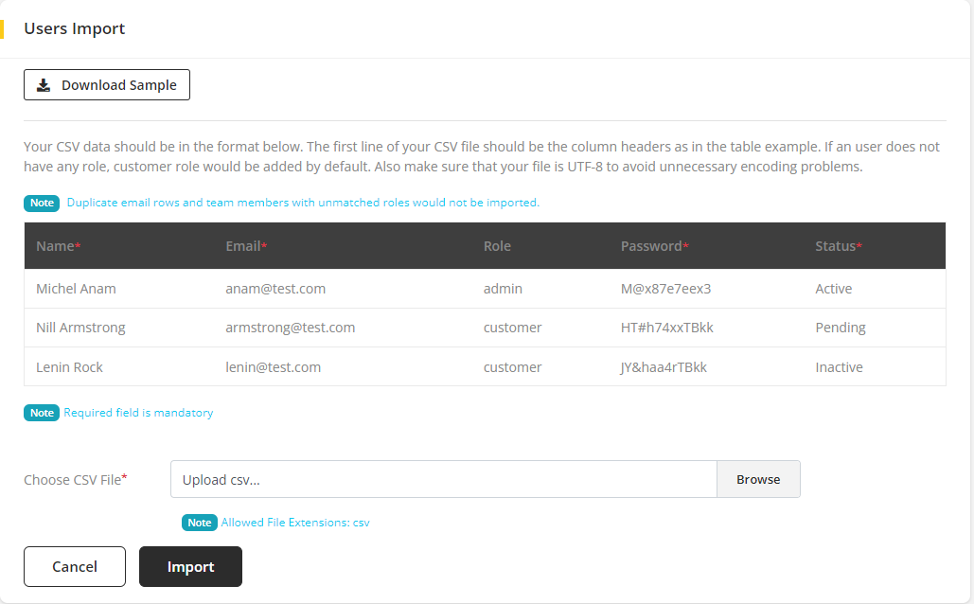
Task: Click the Status column header
Action: click(x=838, y=246)
